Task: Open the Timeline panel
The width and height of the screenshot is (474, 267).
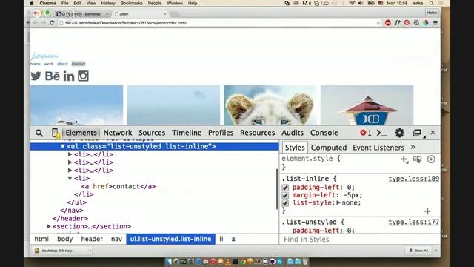Action: tap(187, 133)
